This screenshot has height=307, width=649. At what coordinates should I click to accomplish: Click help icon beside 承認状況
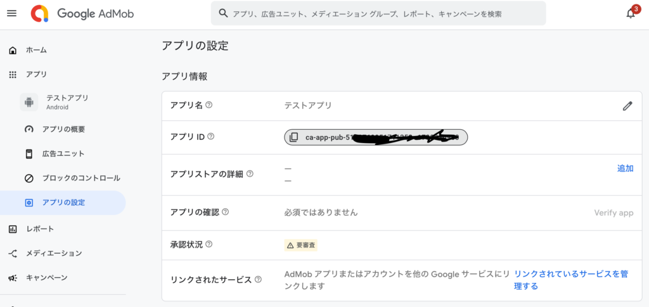point(209,244)
